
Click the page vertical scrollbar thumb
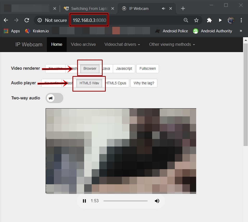click(245, 95)
